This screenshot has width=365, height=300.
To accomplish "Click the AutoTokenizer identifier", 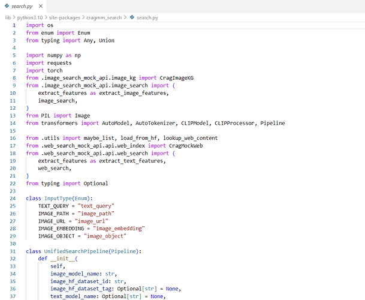I will click(155, 123).
